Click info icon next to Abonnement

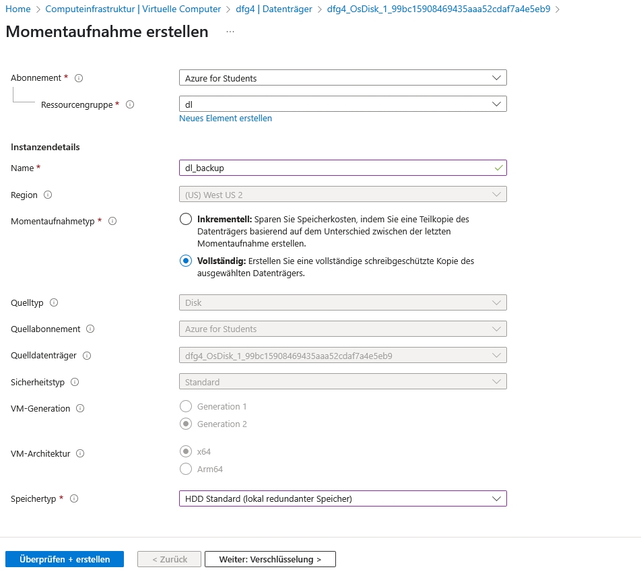pos(79,78)
